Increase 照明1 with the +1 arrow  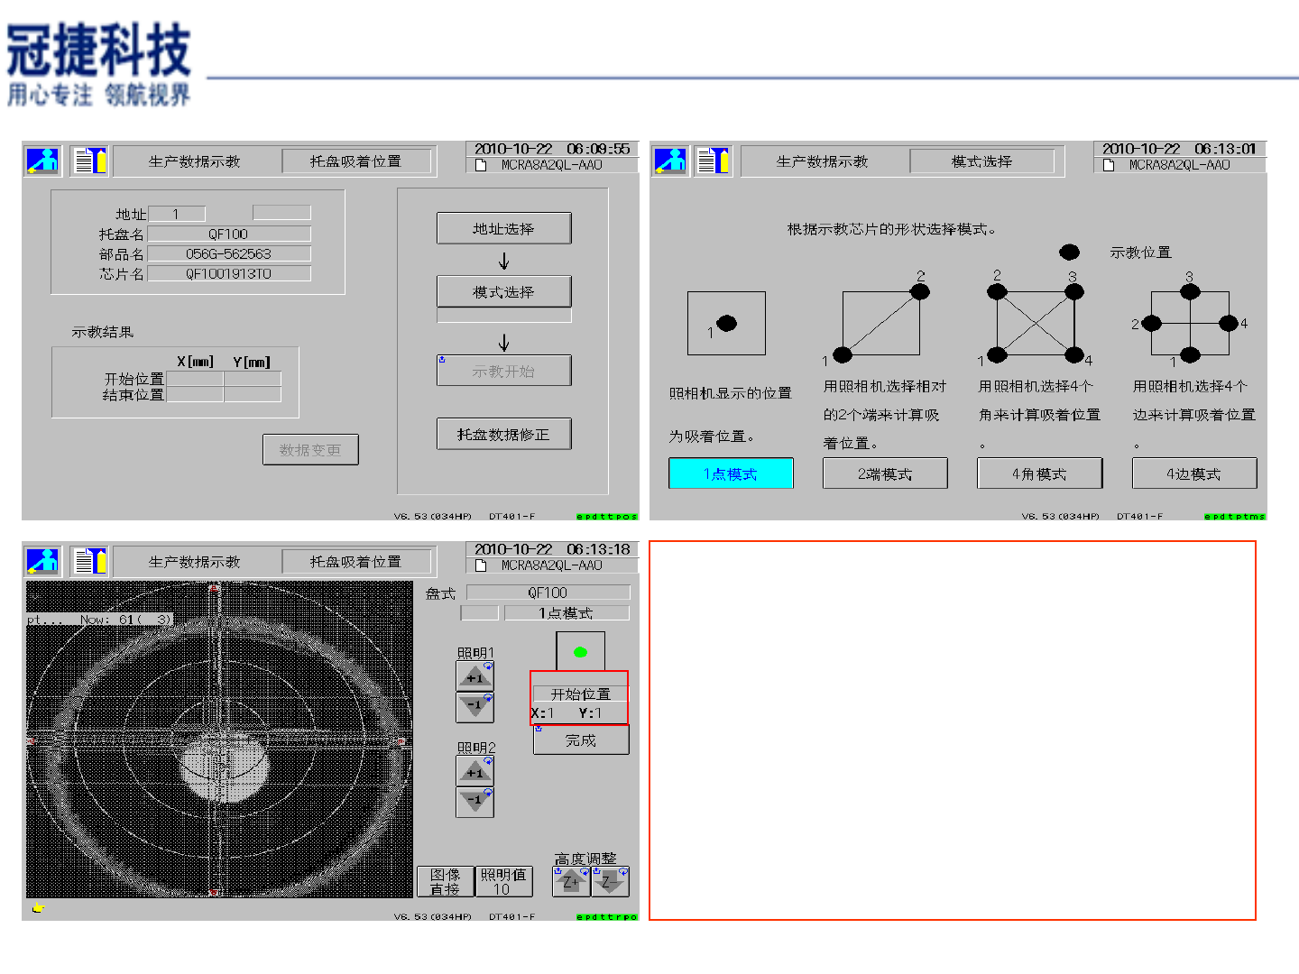coord(474,676)
